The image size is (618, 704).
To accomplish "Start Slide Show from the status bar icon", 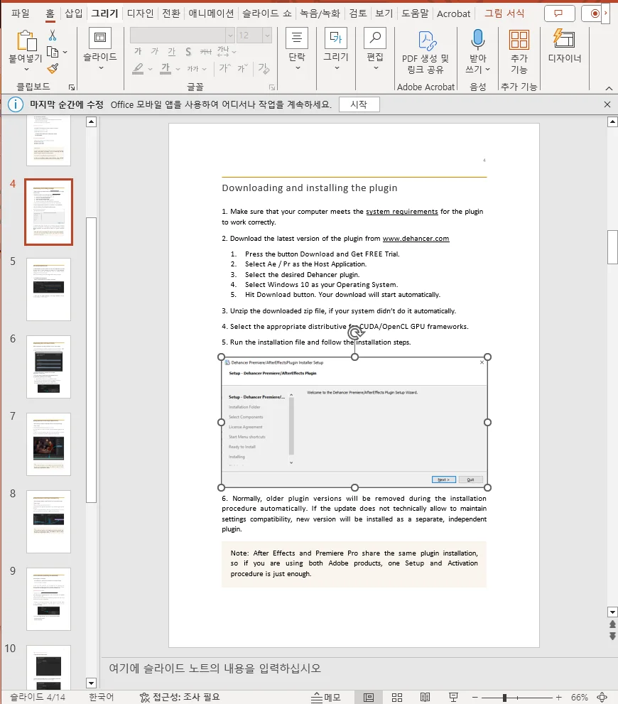I will click(x=454, y=697).
